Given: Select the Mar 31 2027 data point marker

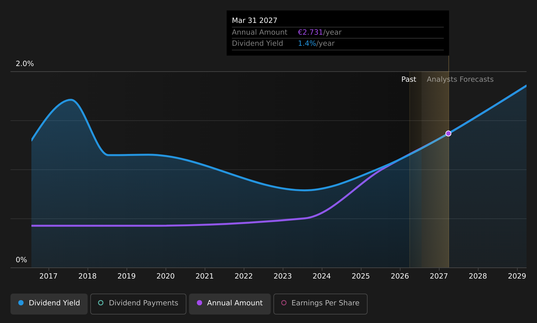Looking at the screenshot, I should [448, 133].
